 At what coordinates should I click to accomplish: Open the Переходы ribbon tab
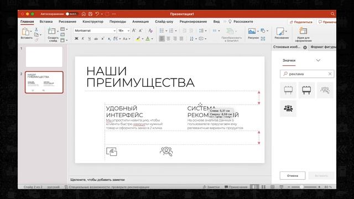118,22
